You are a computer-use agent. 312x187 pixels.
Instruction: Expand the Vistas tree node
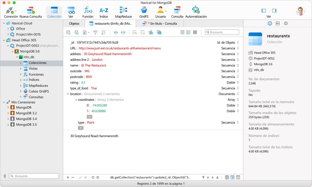[21, 69]
